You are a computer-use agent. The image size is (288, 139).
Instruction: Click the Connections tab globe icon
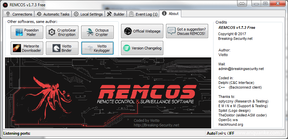[x=8, y=14]
